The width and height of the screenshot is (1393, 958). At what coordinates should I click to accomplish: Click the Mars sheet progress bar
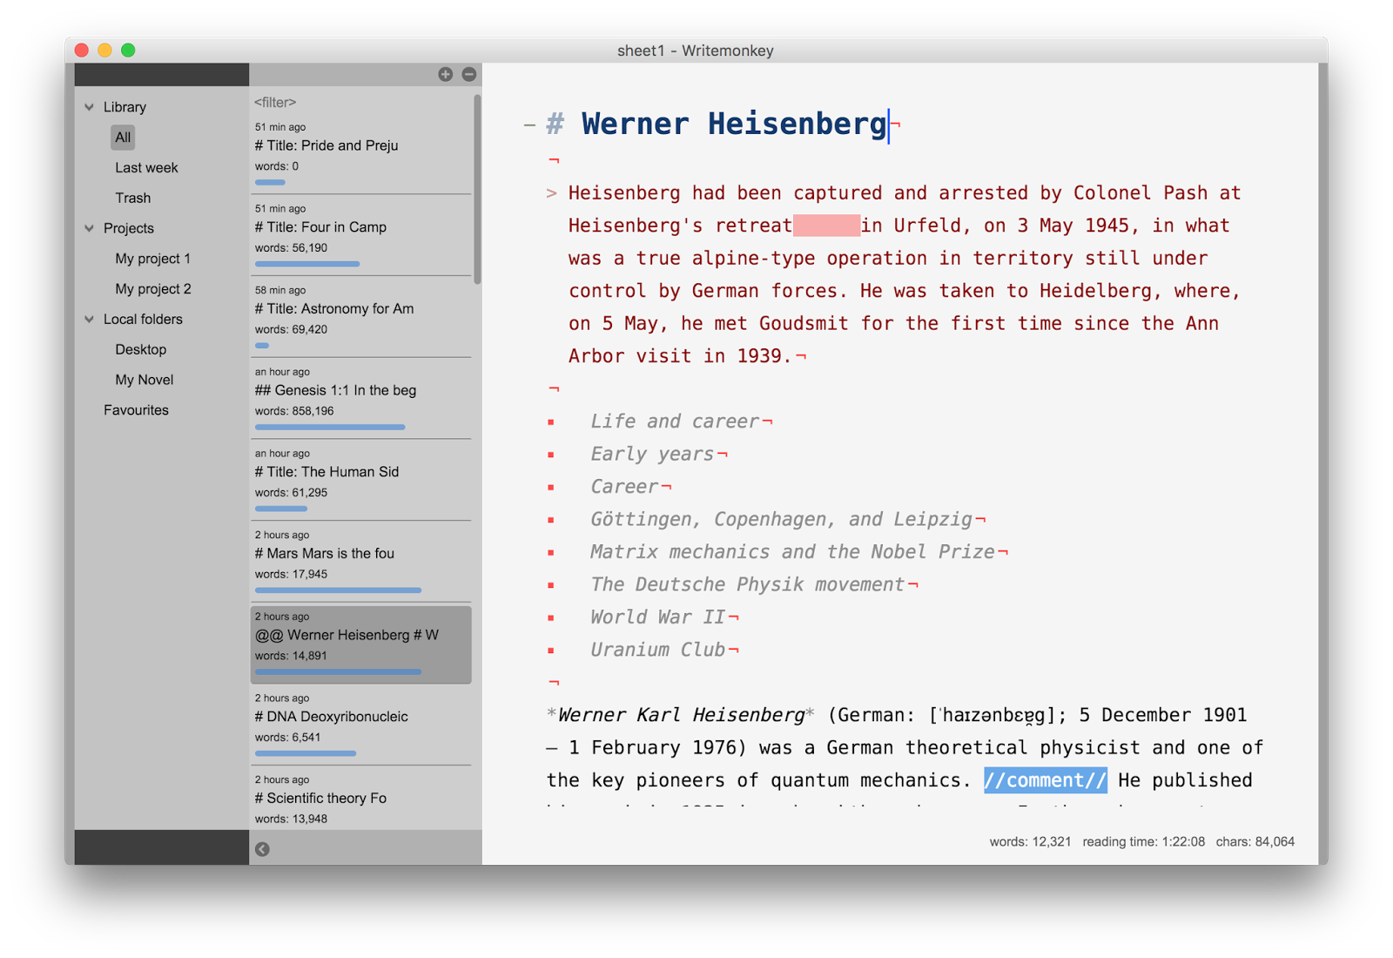tap(338, 590)
